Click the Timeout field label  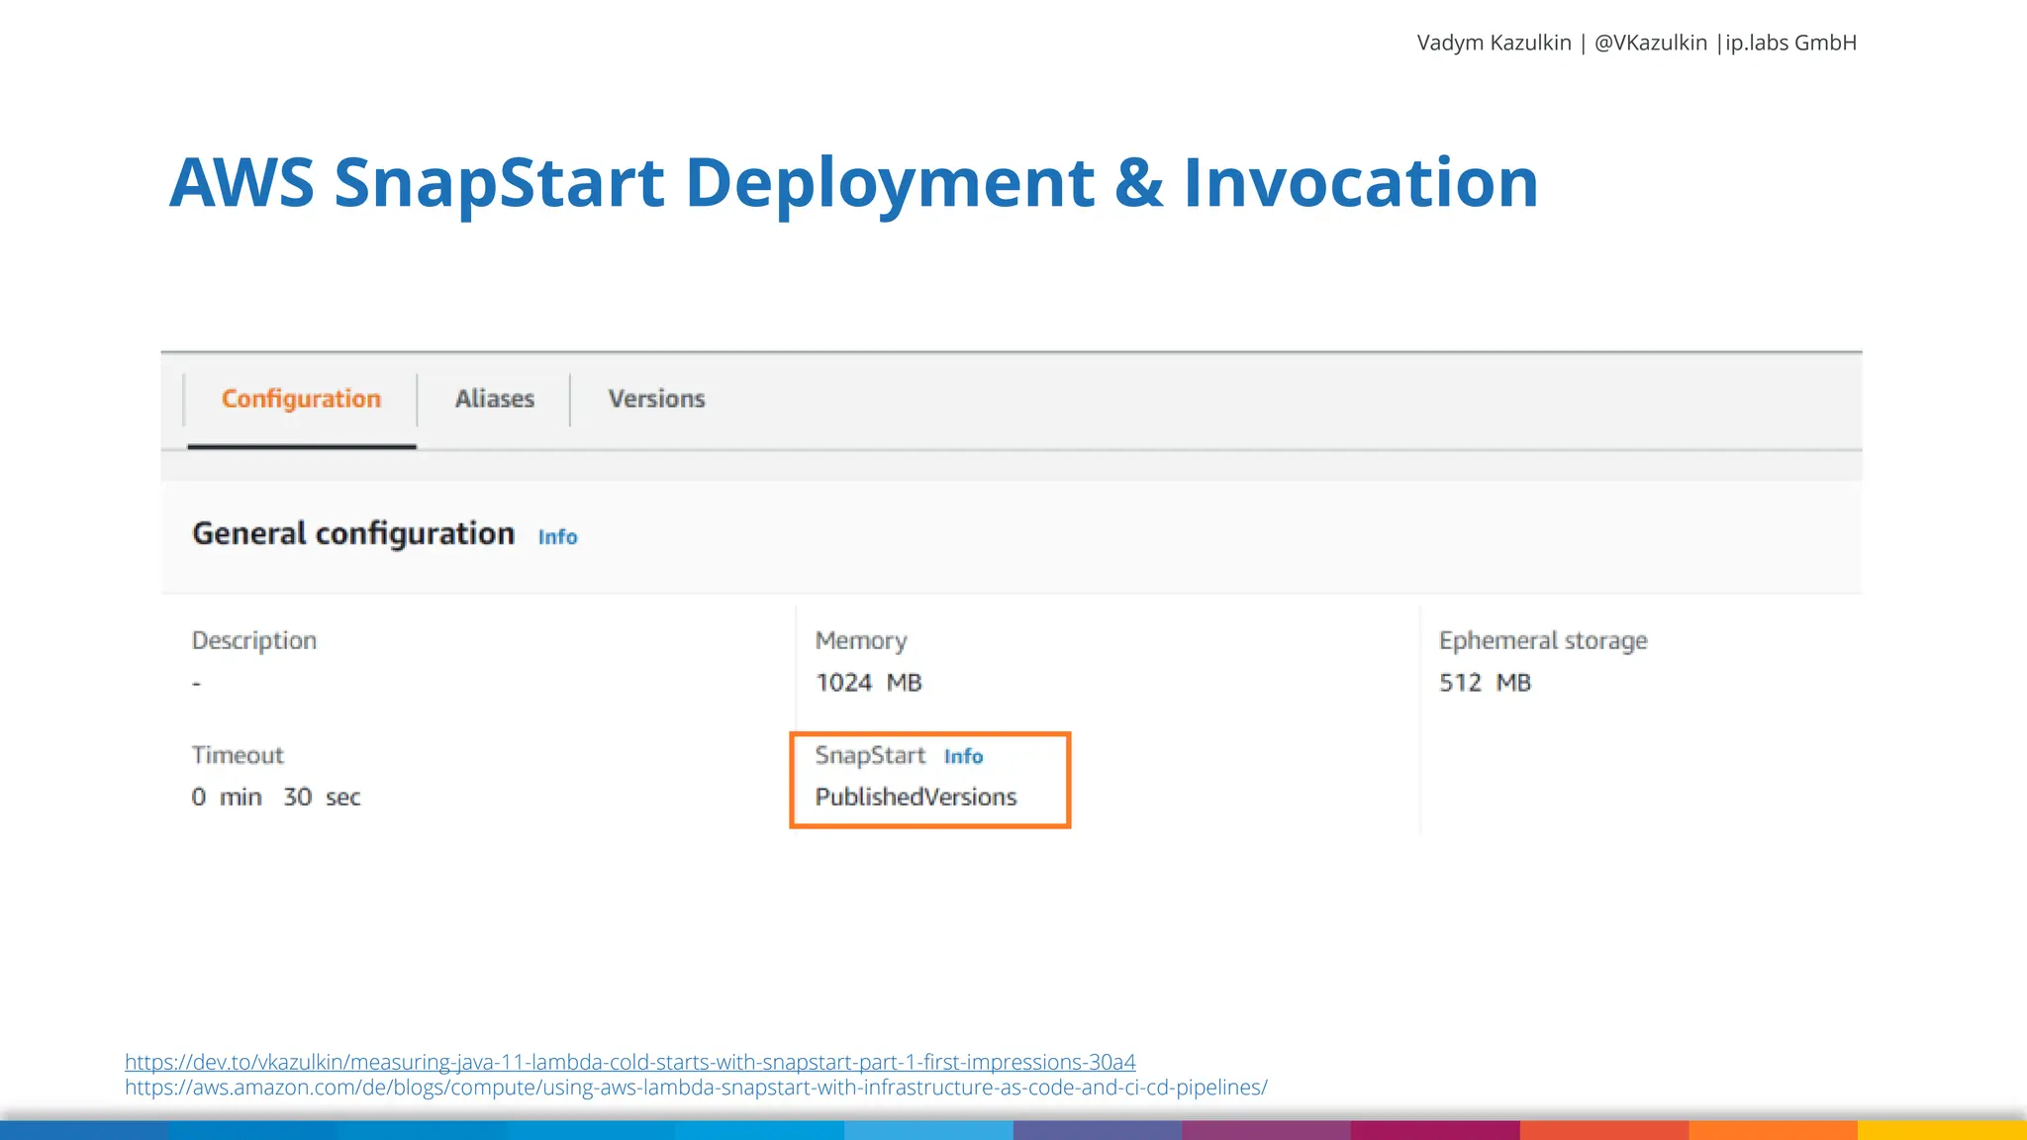(x=238, y=755)
